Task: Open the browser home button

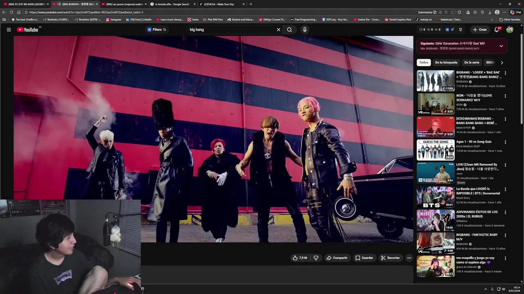Action: [x=19, y=12]
